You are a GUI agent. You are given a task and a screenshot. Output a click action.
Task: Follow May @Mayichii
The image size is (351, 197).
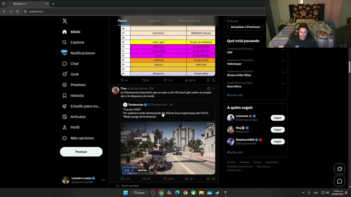pos(278,130)
